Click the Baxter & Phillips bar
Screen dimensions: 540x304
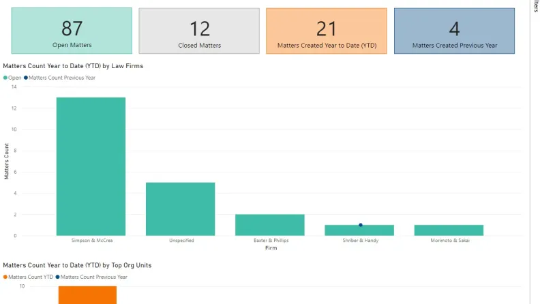[x=270, y=225]
